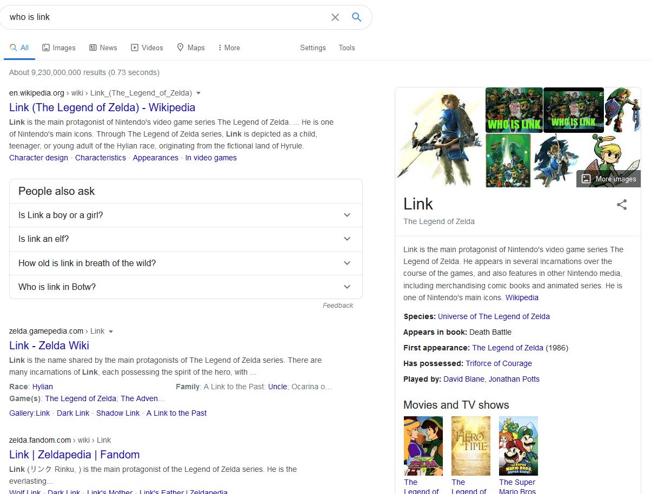This screenshot has width=651, height=494.
Task: Open the Dark Link sitelink
Action: 73,413
